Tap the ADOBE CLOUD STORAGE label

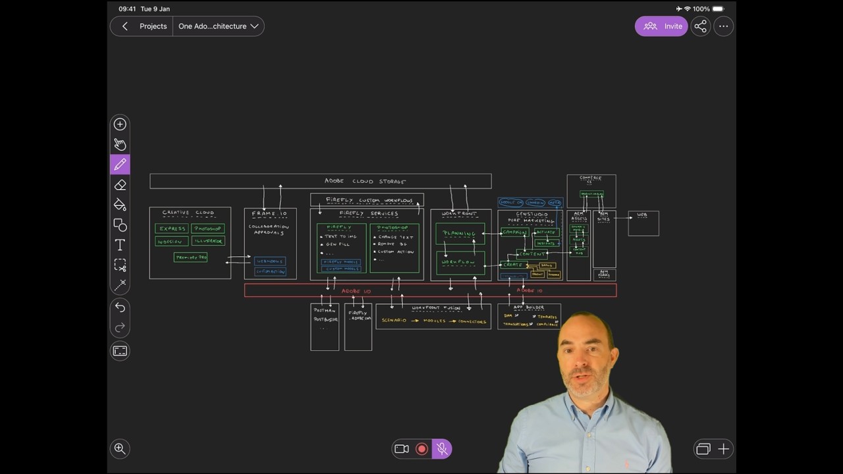click(366, 181)
